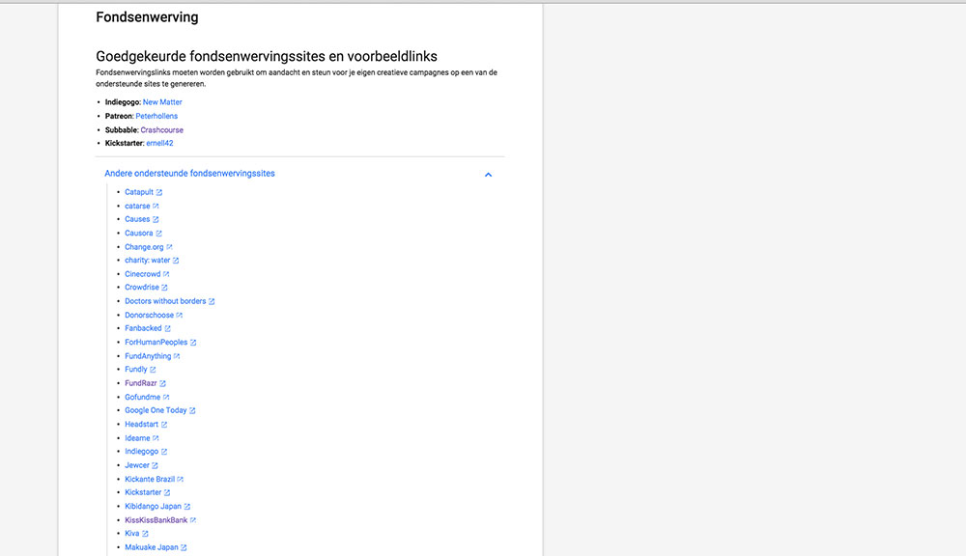Click the external link icon beside Fundly

(153, 370)
